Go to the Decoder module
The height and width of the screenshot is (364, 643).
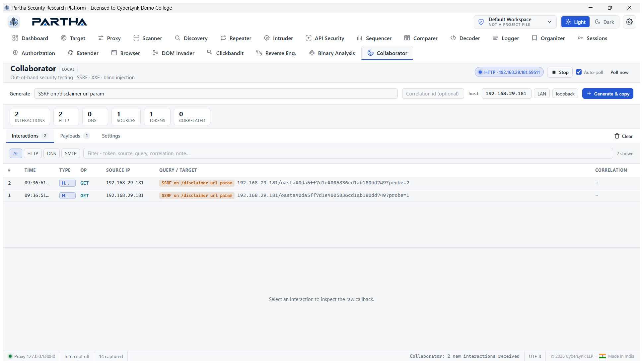[x=465, y=38]
